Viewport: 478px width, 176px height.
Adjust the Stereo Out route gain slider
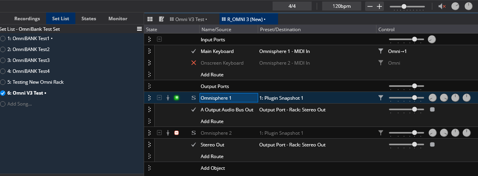pyautogui.click(x=407, y=144)
